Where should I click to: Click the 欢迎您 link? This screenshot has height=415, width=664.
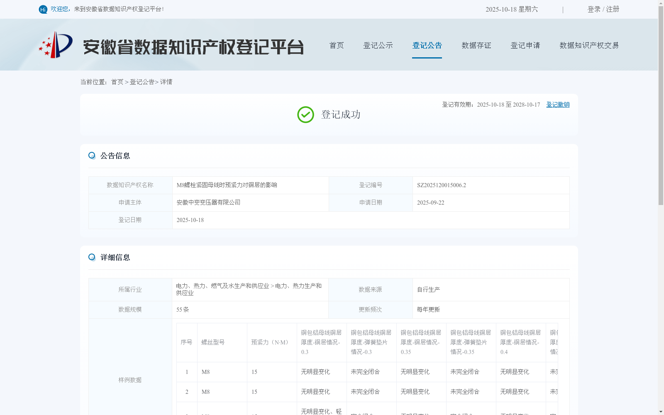59,9
